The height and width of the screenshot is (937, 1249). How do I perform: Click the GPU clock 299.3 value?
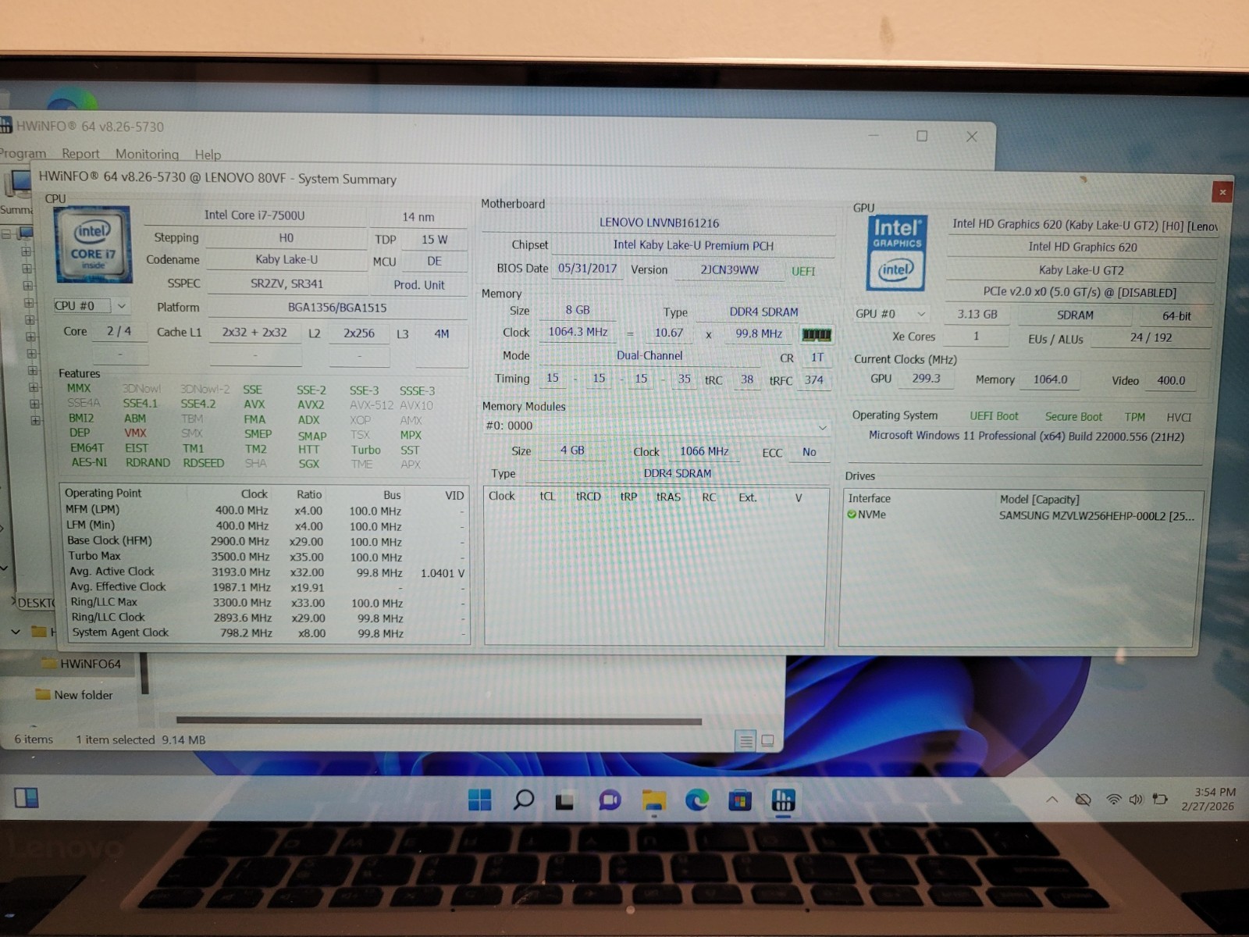pyautogui.click(x=927, y=379)
